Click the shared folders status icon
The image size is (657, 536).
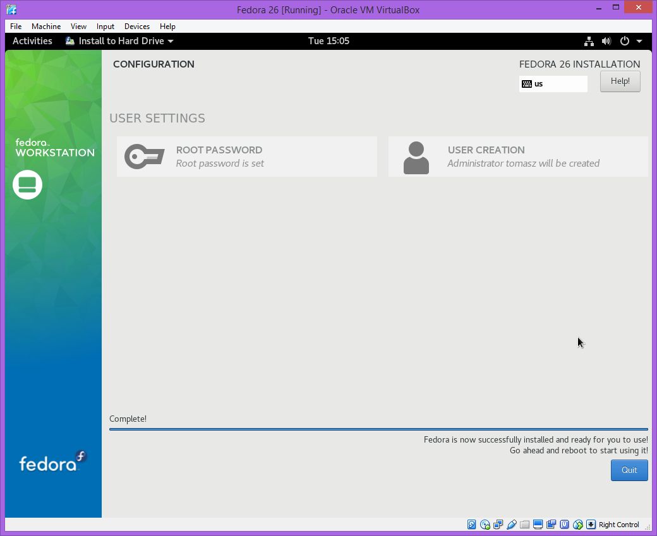click(524, 524)
